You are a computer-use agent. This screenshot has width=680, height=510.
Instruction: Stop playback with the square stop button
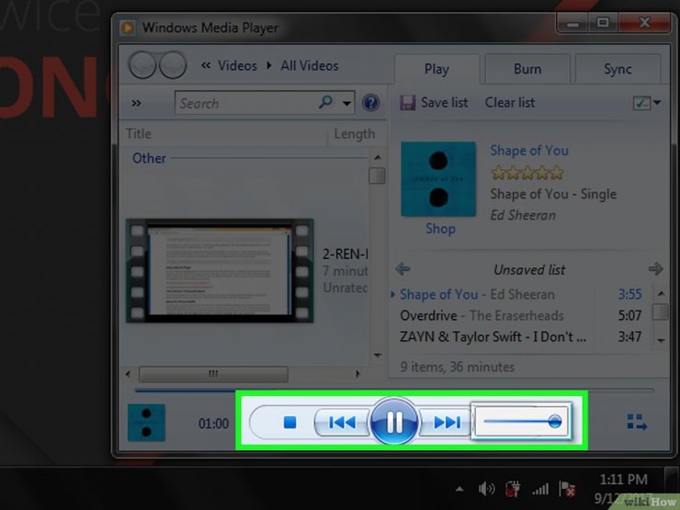[289, 422]
